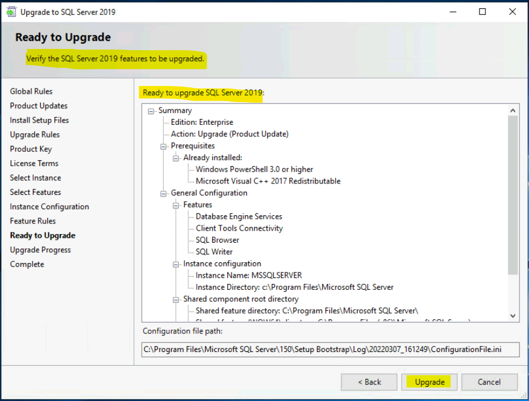Select the Select Features step
The height and width of the screenshot is (401, 529).
(35, 192)
